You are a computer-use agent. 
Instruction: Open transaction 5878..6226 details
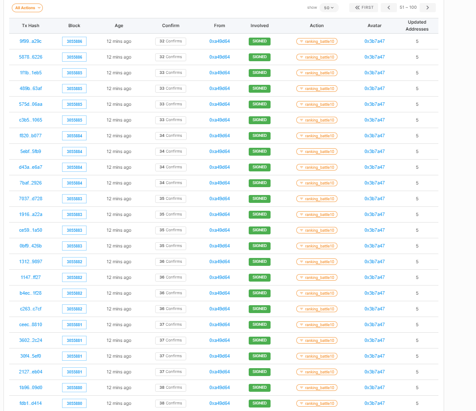pos(31,57)
